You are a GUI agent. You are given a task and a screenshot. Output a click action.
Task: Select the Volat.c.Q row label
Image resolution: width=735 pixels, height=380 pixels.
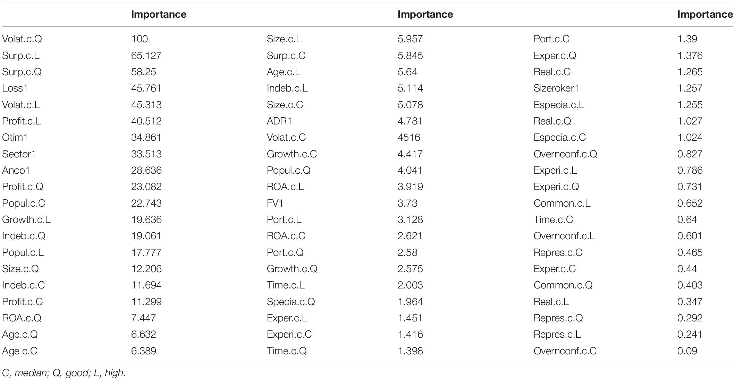(22, 39)
